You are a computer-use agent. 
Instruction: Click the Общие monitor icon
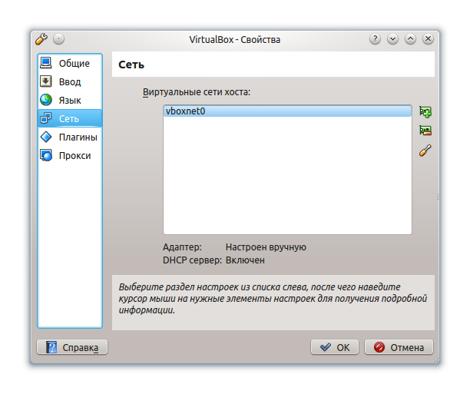tap(46, 63)
